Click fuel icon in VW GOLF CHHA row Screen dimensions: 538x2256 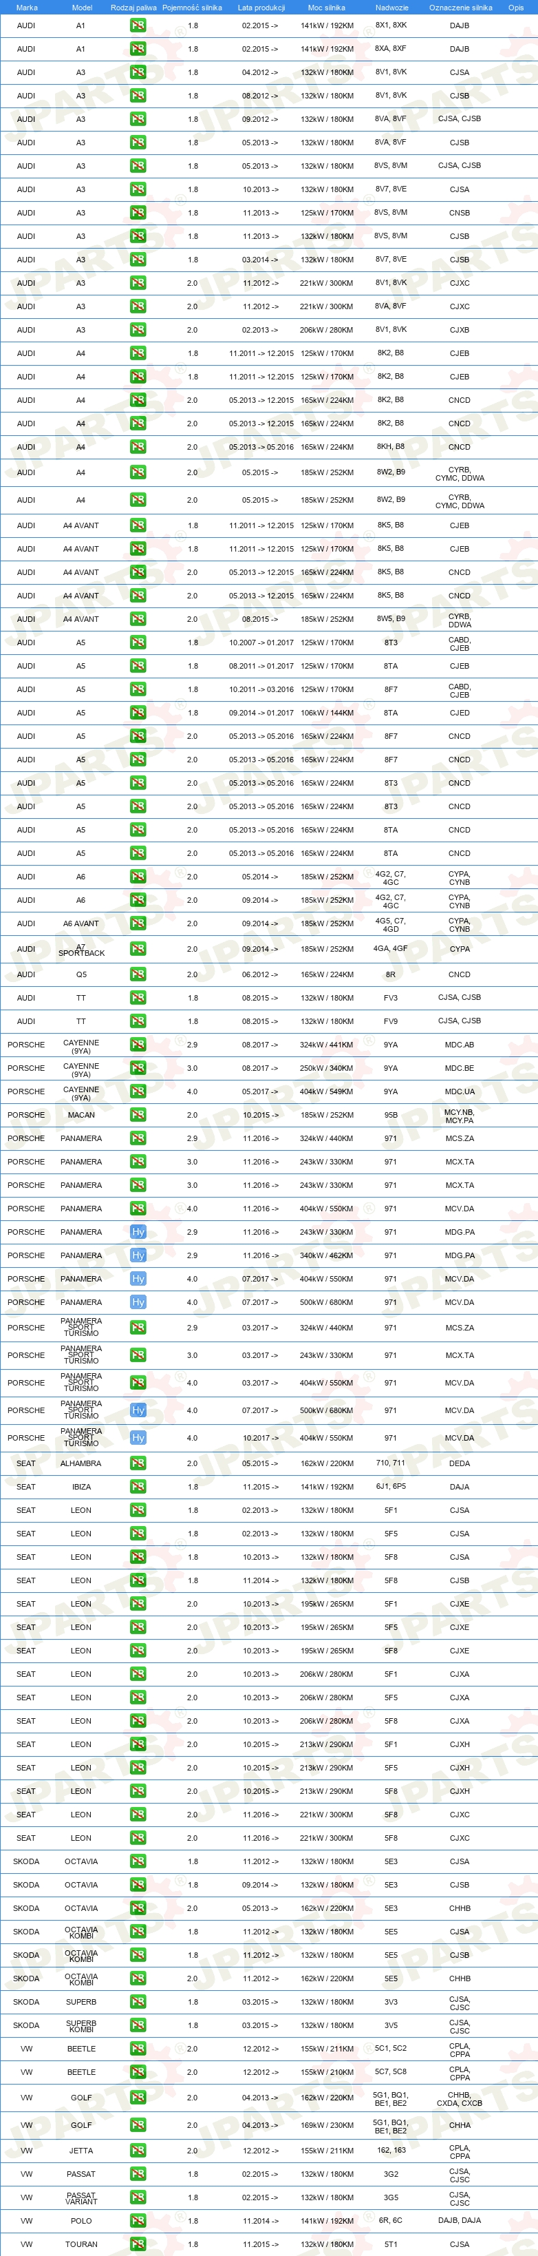point(138,2126)
